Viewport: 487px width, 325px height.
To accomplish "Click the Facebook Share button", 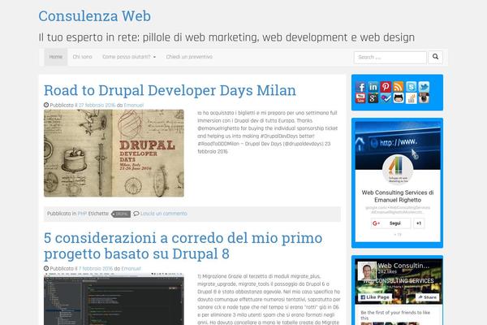I will (427, 297).
